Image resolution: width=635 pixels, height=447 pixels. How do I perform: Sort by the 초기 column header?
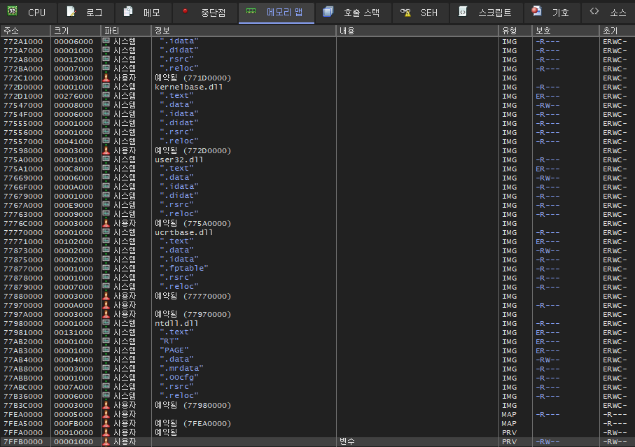point(617,31)
